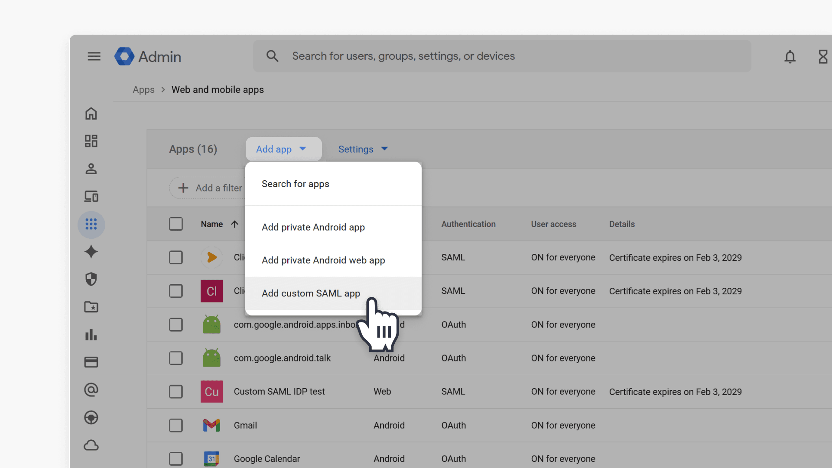Click the Apps (16) heading
Screen dimensions: 832x468
[193, 149]
